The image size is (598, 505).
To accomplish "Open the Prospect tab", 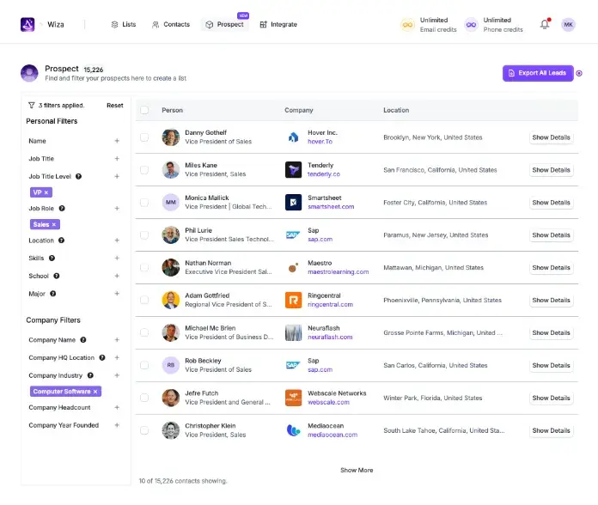I will (x=224, y=24).
